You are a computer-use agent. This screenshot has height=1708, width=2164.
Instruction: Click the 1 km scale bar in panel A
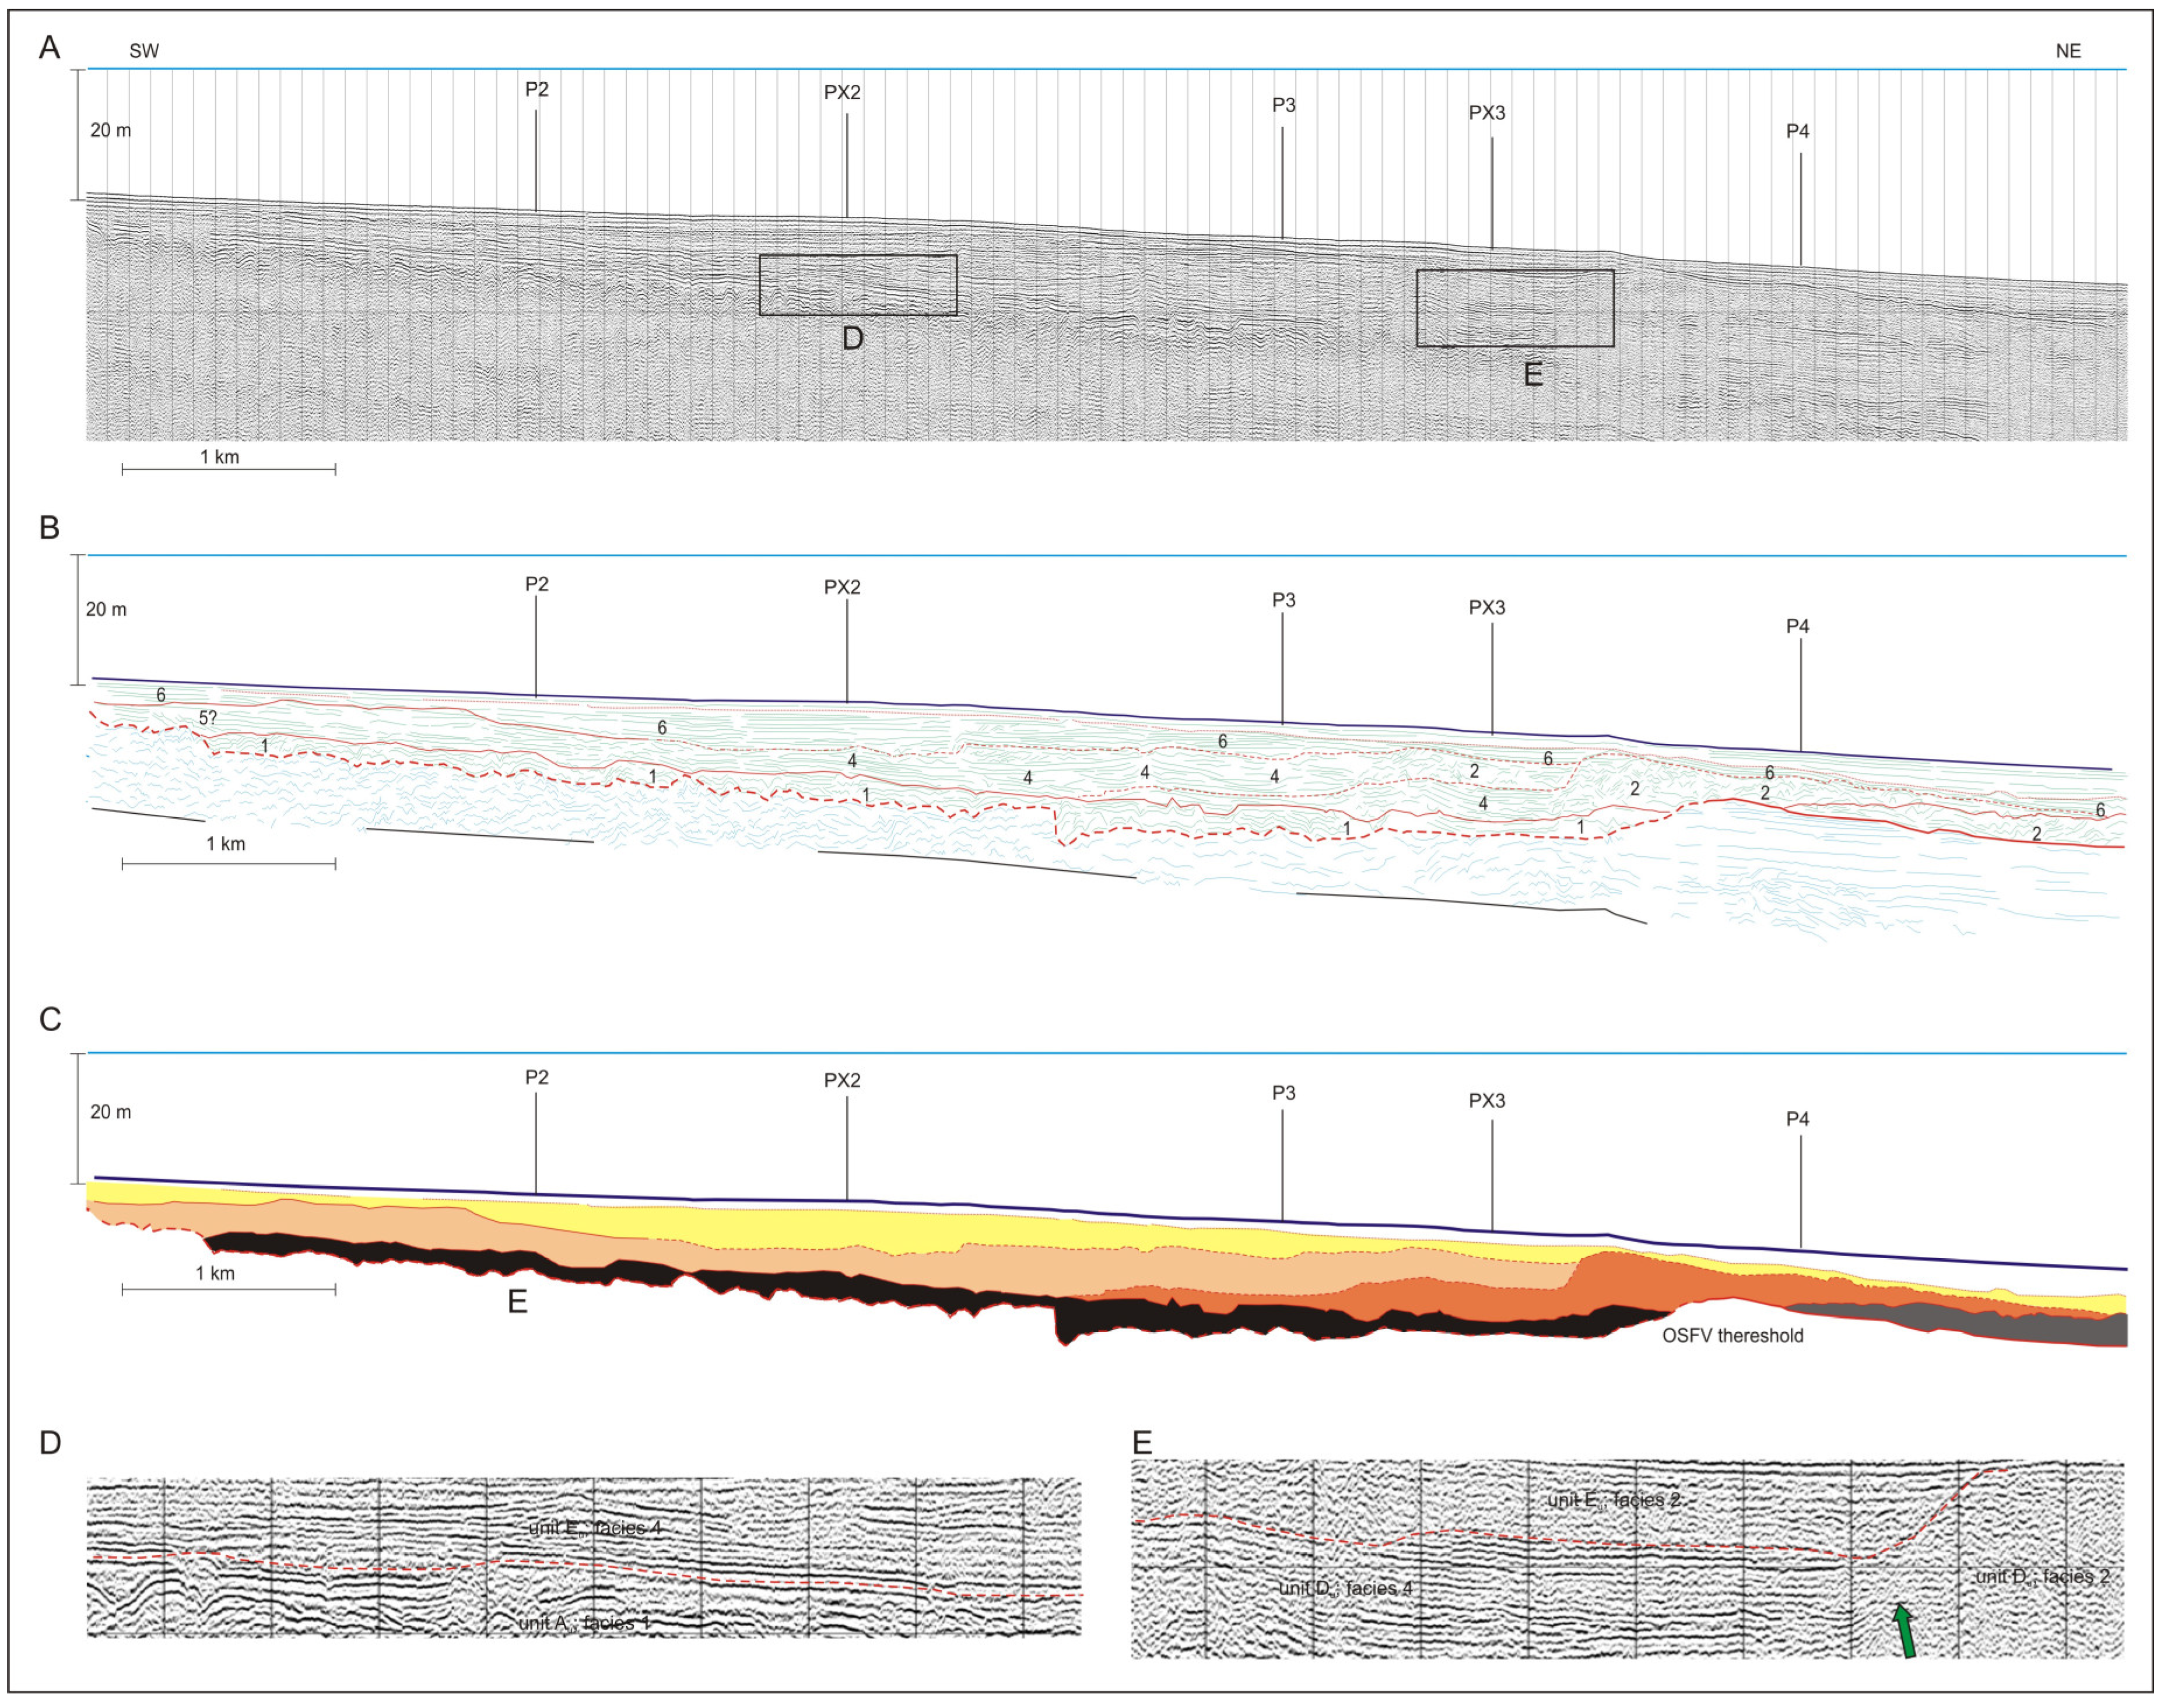pos(228,468)
